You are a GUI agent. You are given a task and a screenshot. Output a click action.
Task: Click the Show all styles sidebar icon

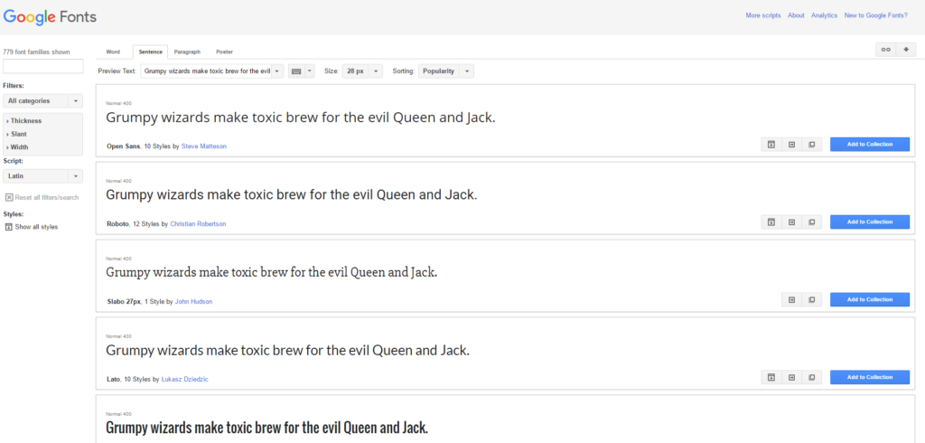[x=9, y=227]
